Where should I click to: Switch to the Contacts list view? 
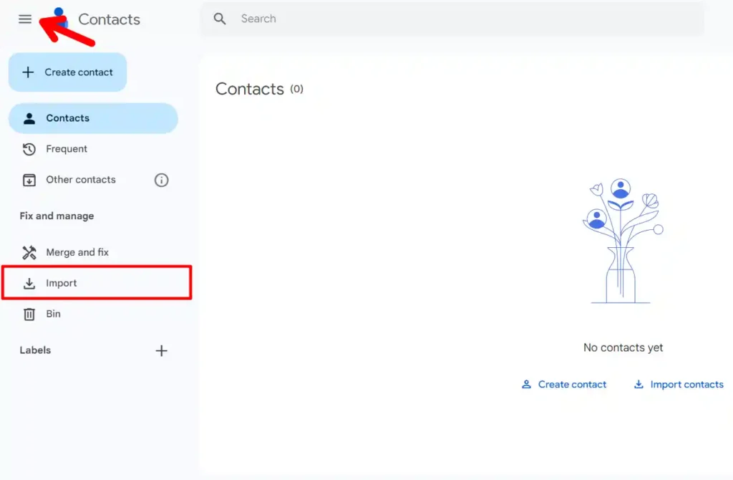68,117
